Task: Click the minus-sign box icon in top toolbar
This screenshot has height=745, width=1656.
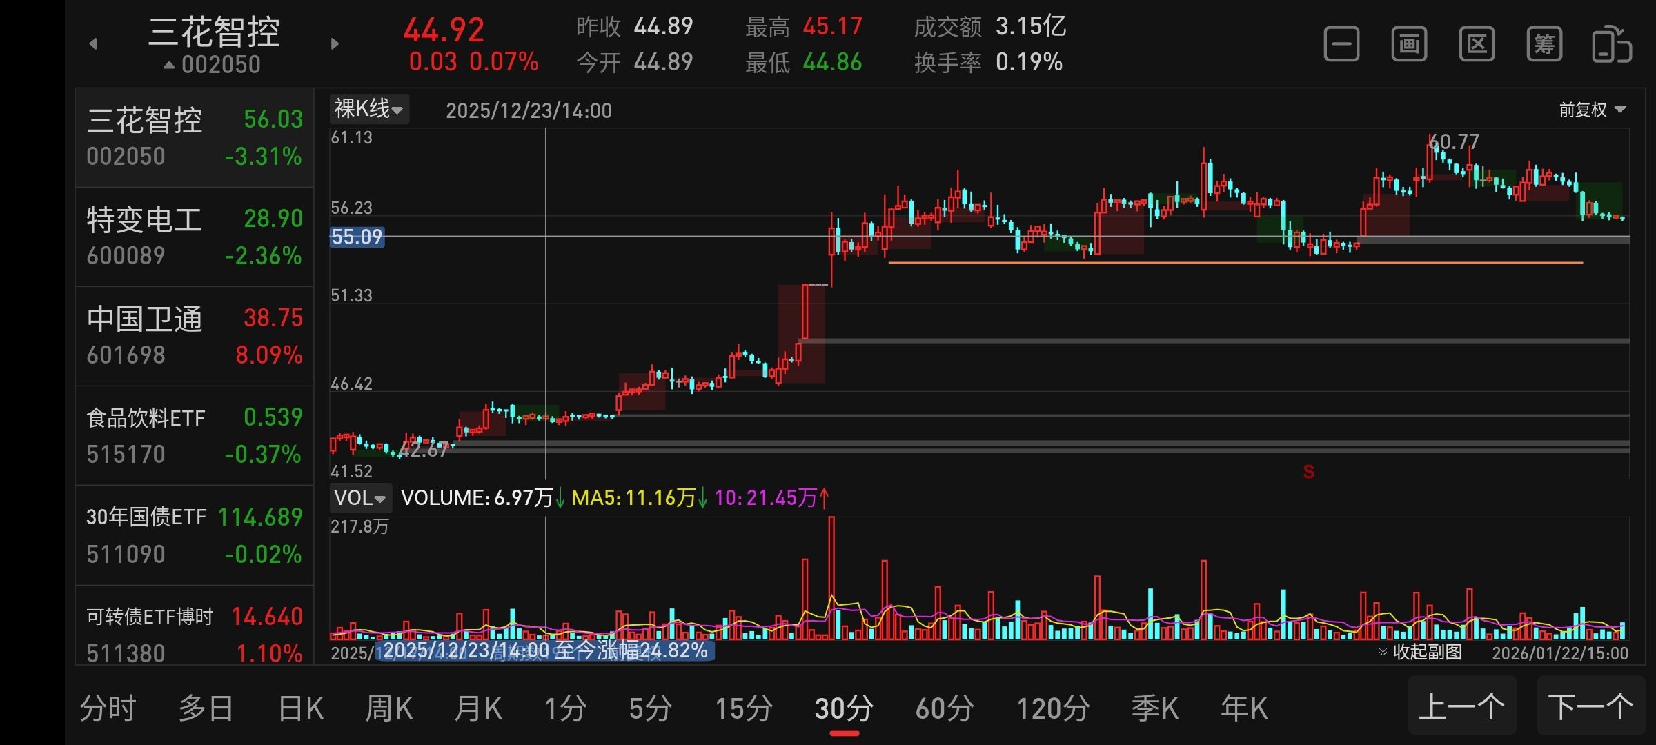Action: pyautogui.click(x=1341, y=45)
